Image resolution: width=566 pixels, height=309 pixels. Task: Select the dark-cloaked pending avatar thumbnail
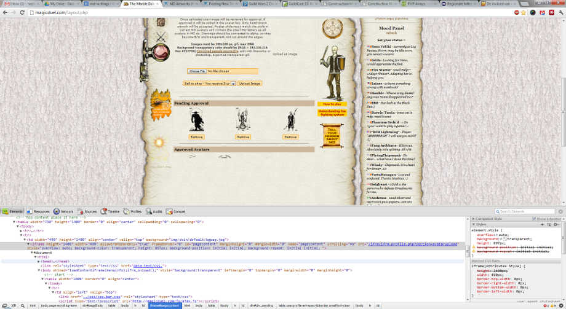tap(197, 120)
